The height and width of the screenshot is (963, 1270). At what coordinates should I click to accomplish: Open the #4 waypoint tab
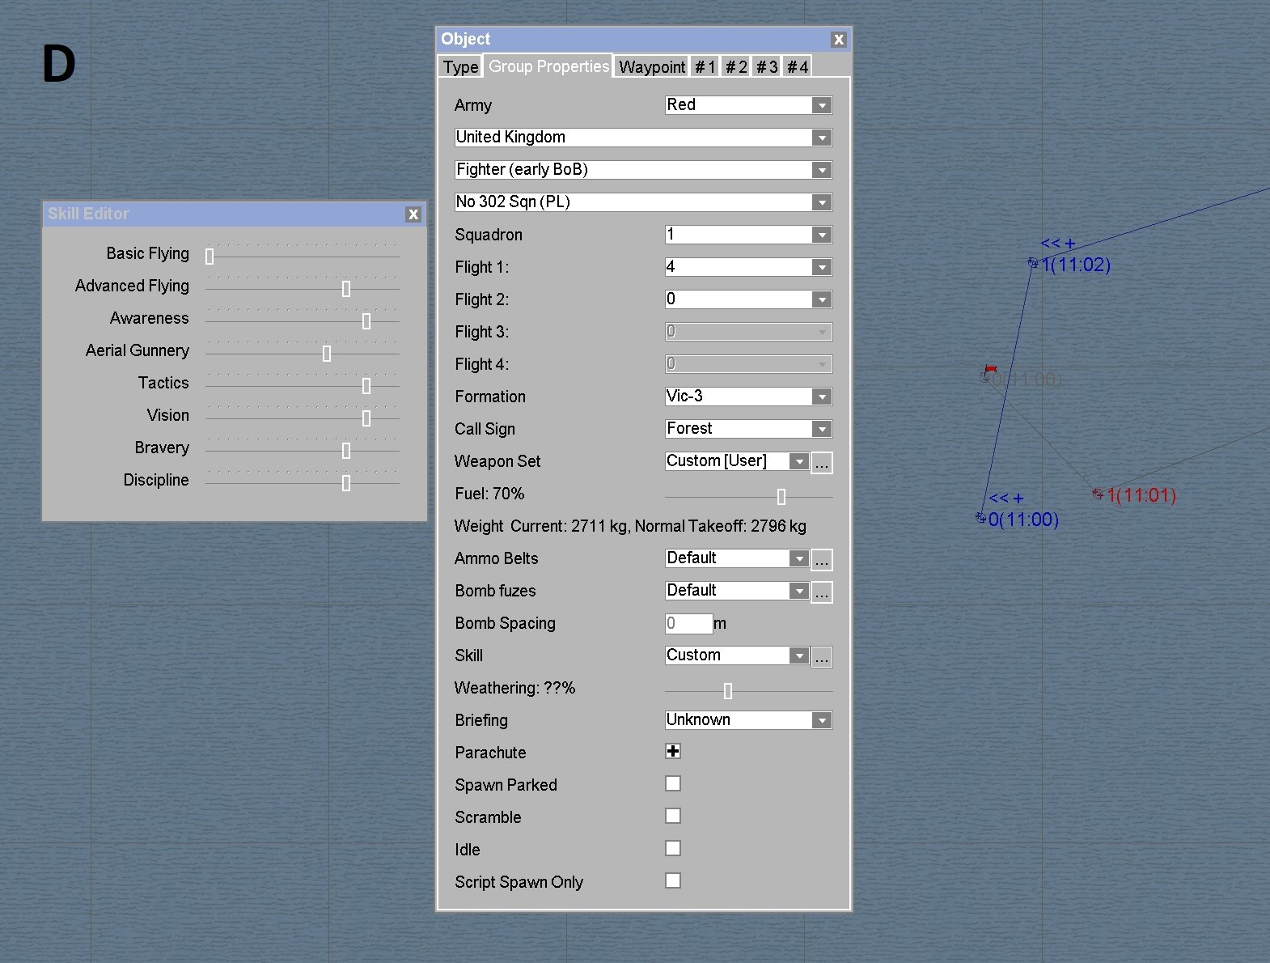coord(798,67)
